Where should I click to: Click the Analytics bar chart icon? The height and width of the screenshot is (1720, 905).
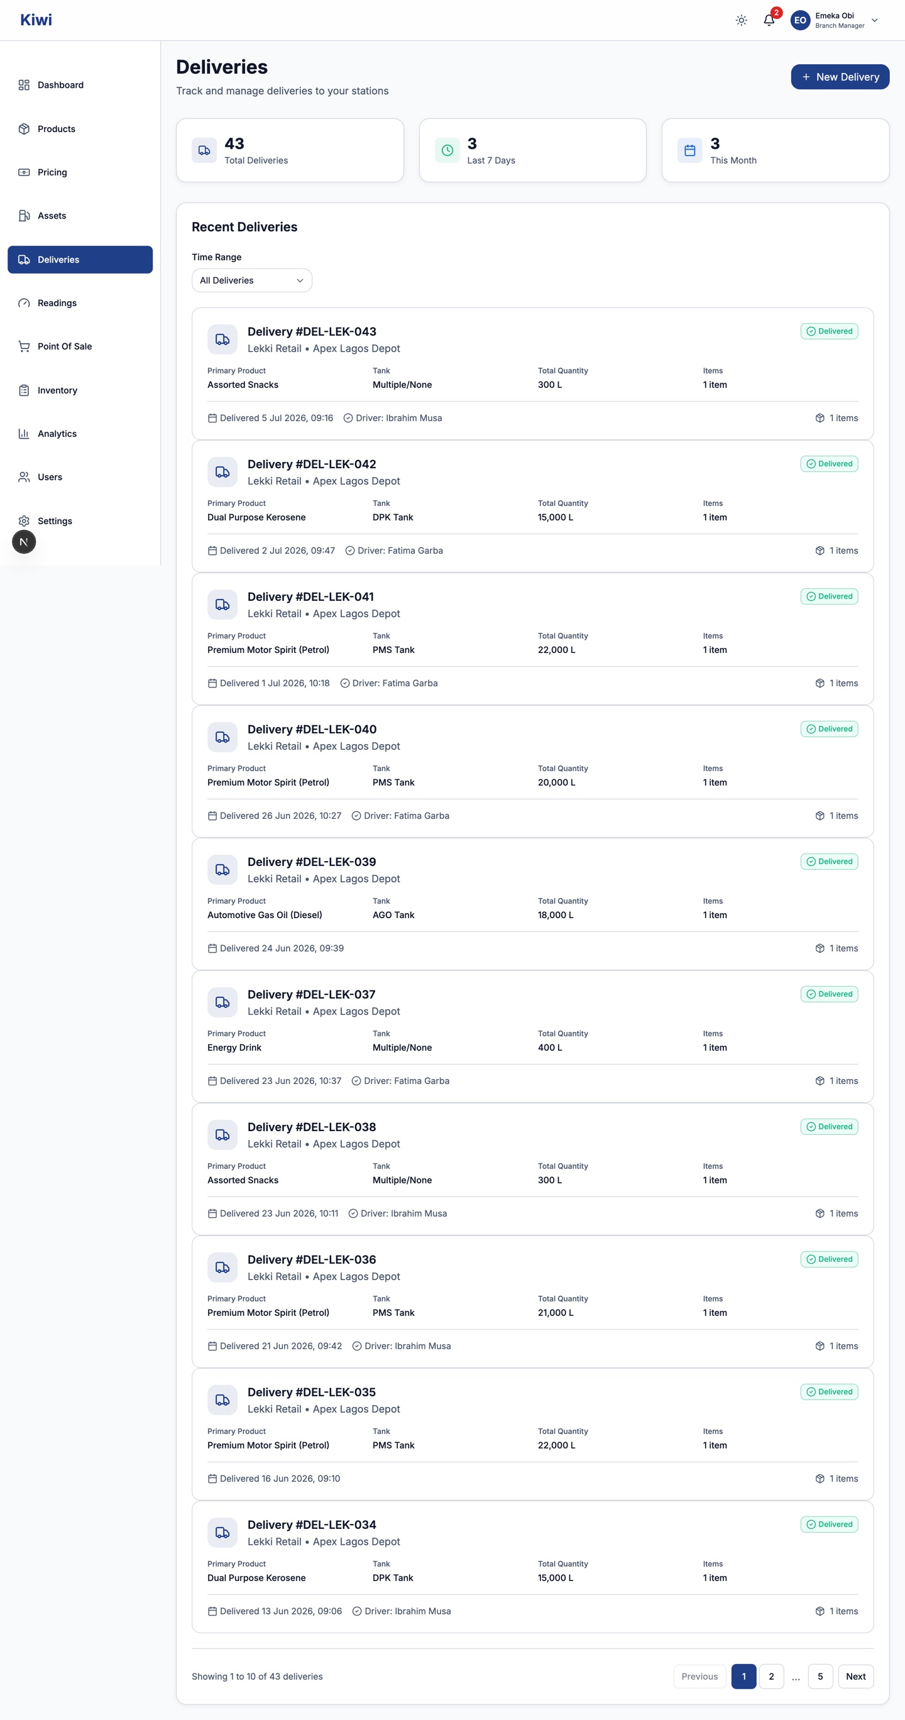[24, 434]
